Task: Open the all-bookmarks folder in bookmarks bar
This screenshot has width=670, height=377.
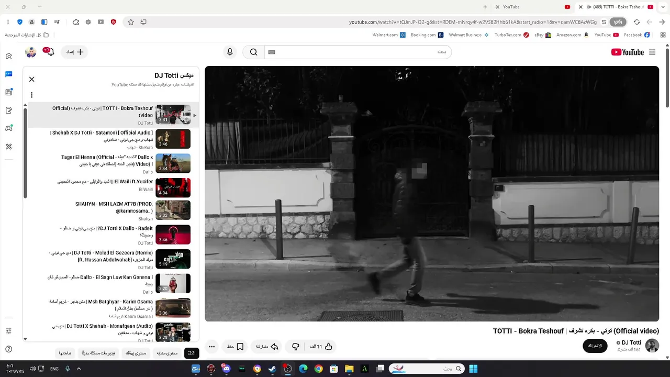Action: coord(27,35)
